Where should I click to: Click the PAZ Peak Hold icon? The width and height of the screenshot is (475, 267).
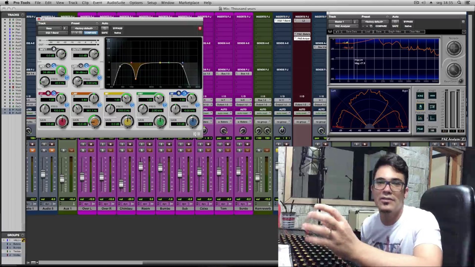point(420,118)
